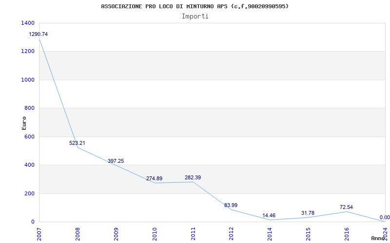Select the 72.54 data label
Image resolution: width=390 pixels, height=243 pixels.
(x=346, y=208)
